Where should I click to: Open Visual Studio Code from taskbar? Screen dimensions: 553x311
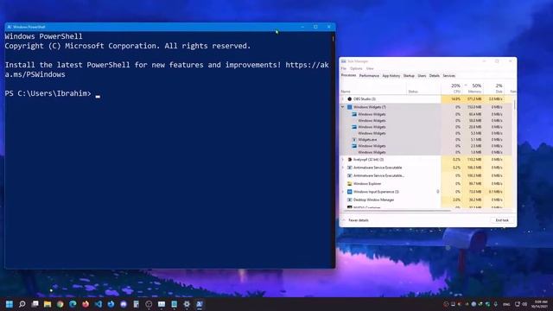(x=99, y=304)
